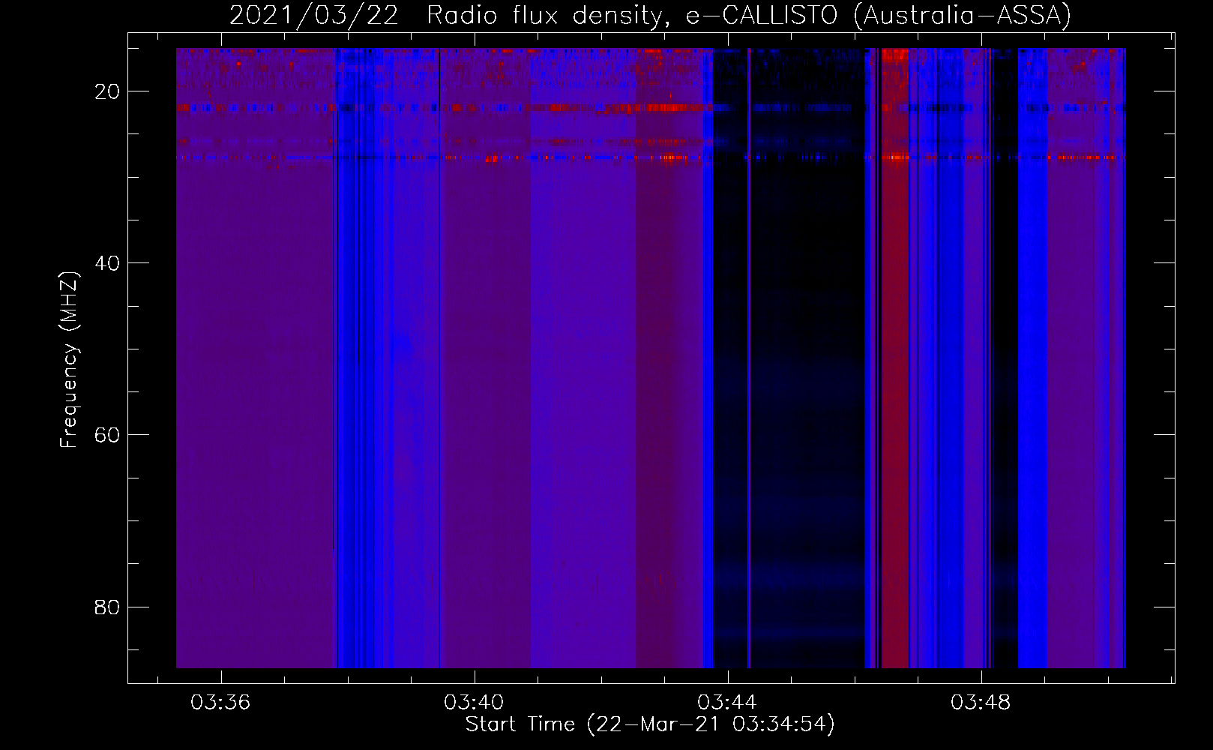
Task: Click the "03:48" time tick label
Action: 981,703
